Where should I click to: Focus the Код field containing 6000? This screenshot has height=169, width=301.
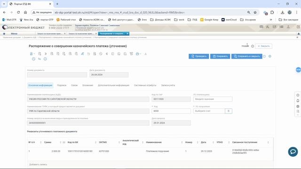pyautogui.click(x=171, y=111)
